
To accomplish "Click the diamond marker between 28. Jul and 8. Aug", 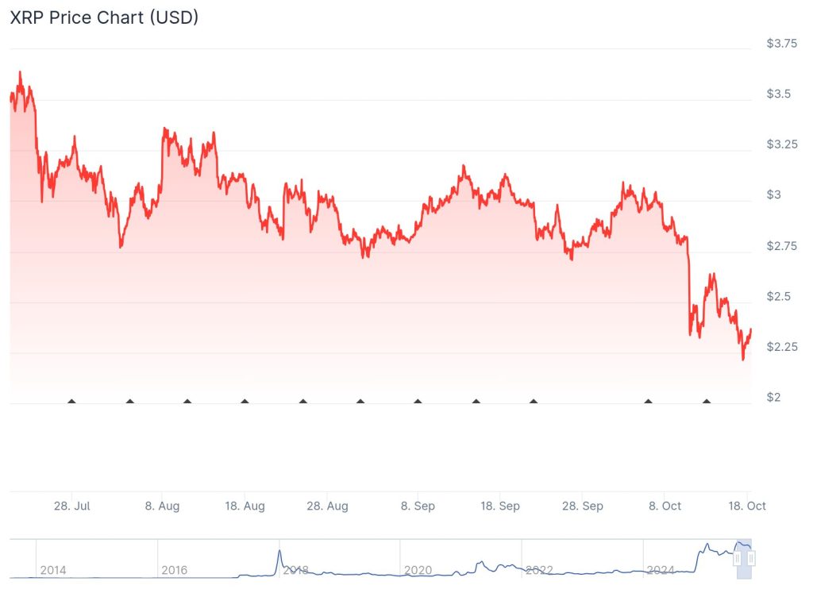I will (x=129, y=401).
